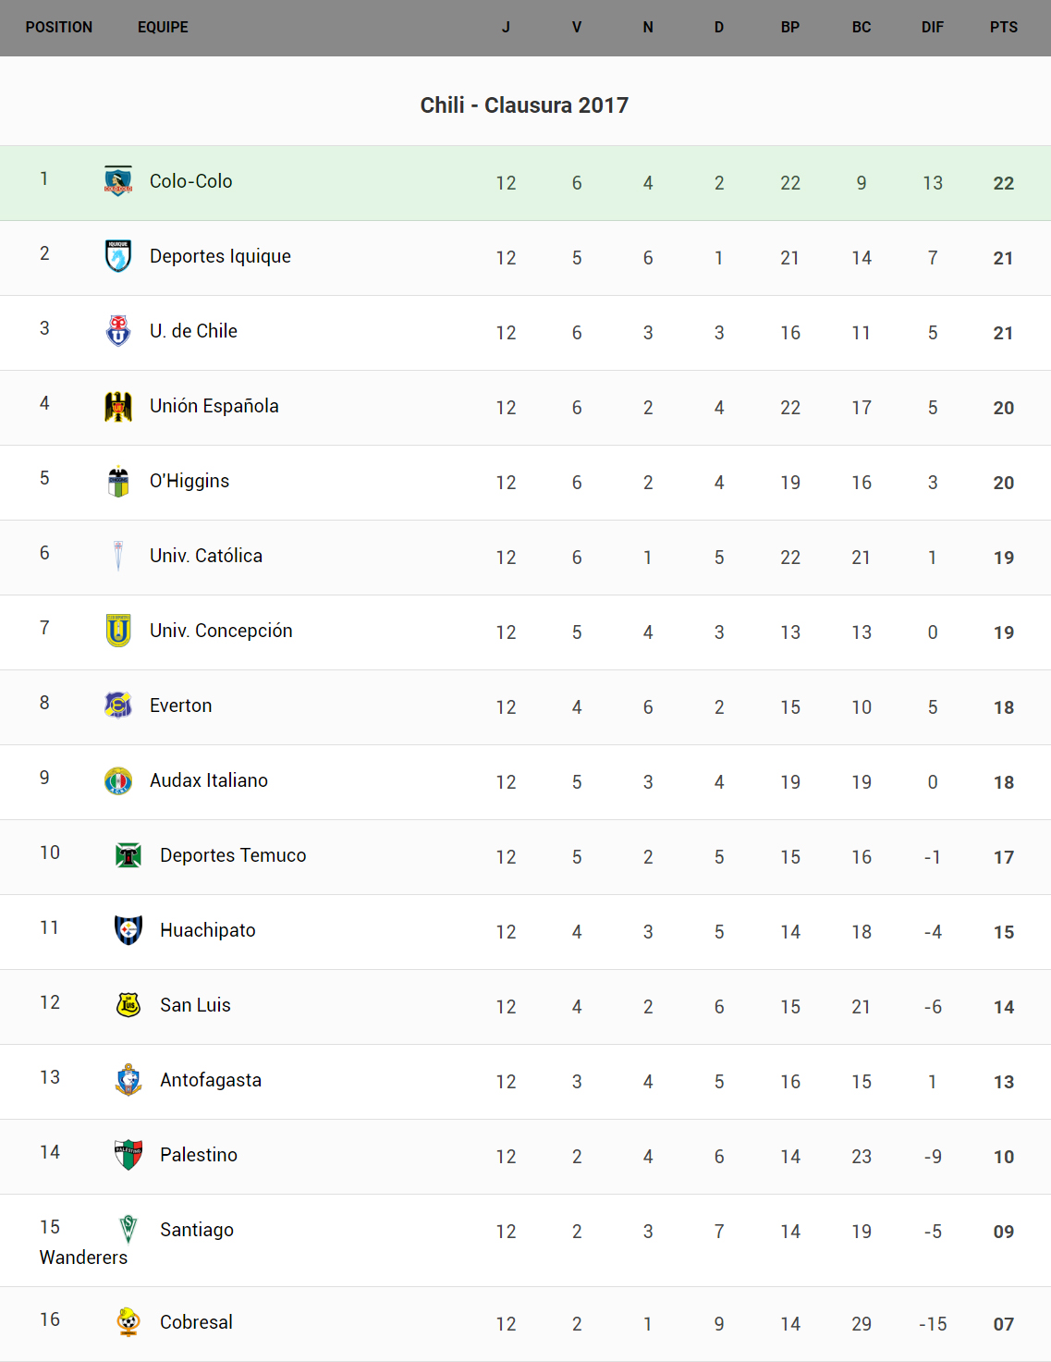Select the San Luis team name
The height and width of the screenshot is (1362, 1051).
point(195,1005)
